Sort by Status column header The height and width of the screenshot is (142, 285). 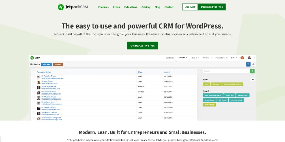140,72
